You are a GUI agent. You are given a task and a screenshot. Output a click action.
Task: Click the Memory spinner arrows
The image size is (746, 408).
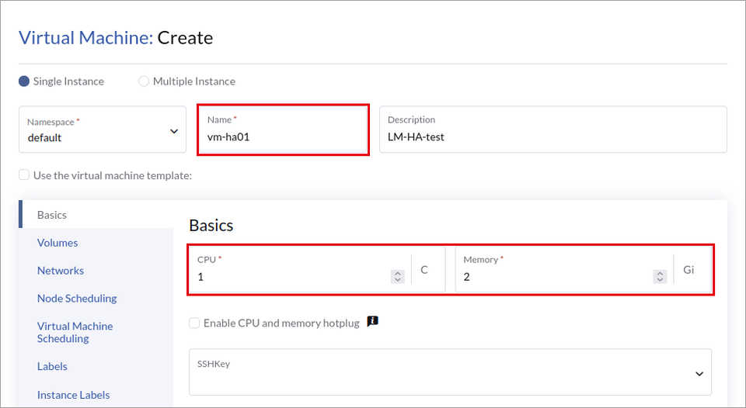pos(660,276)
